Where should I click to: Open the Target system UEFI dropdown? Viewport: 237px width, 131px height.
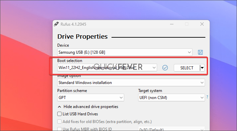coord(171,98)
